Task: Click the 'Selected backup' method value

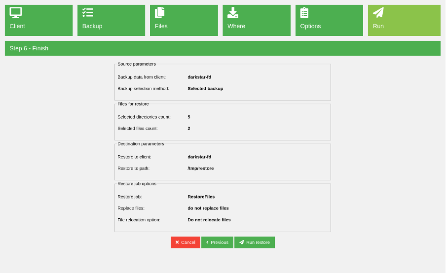Action: (205, 89)
